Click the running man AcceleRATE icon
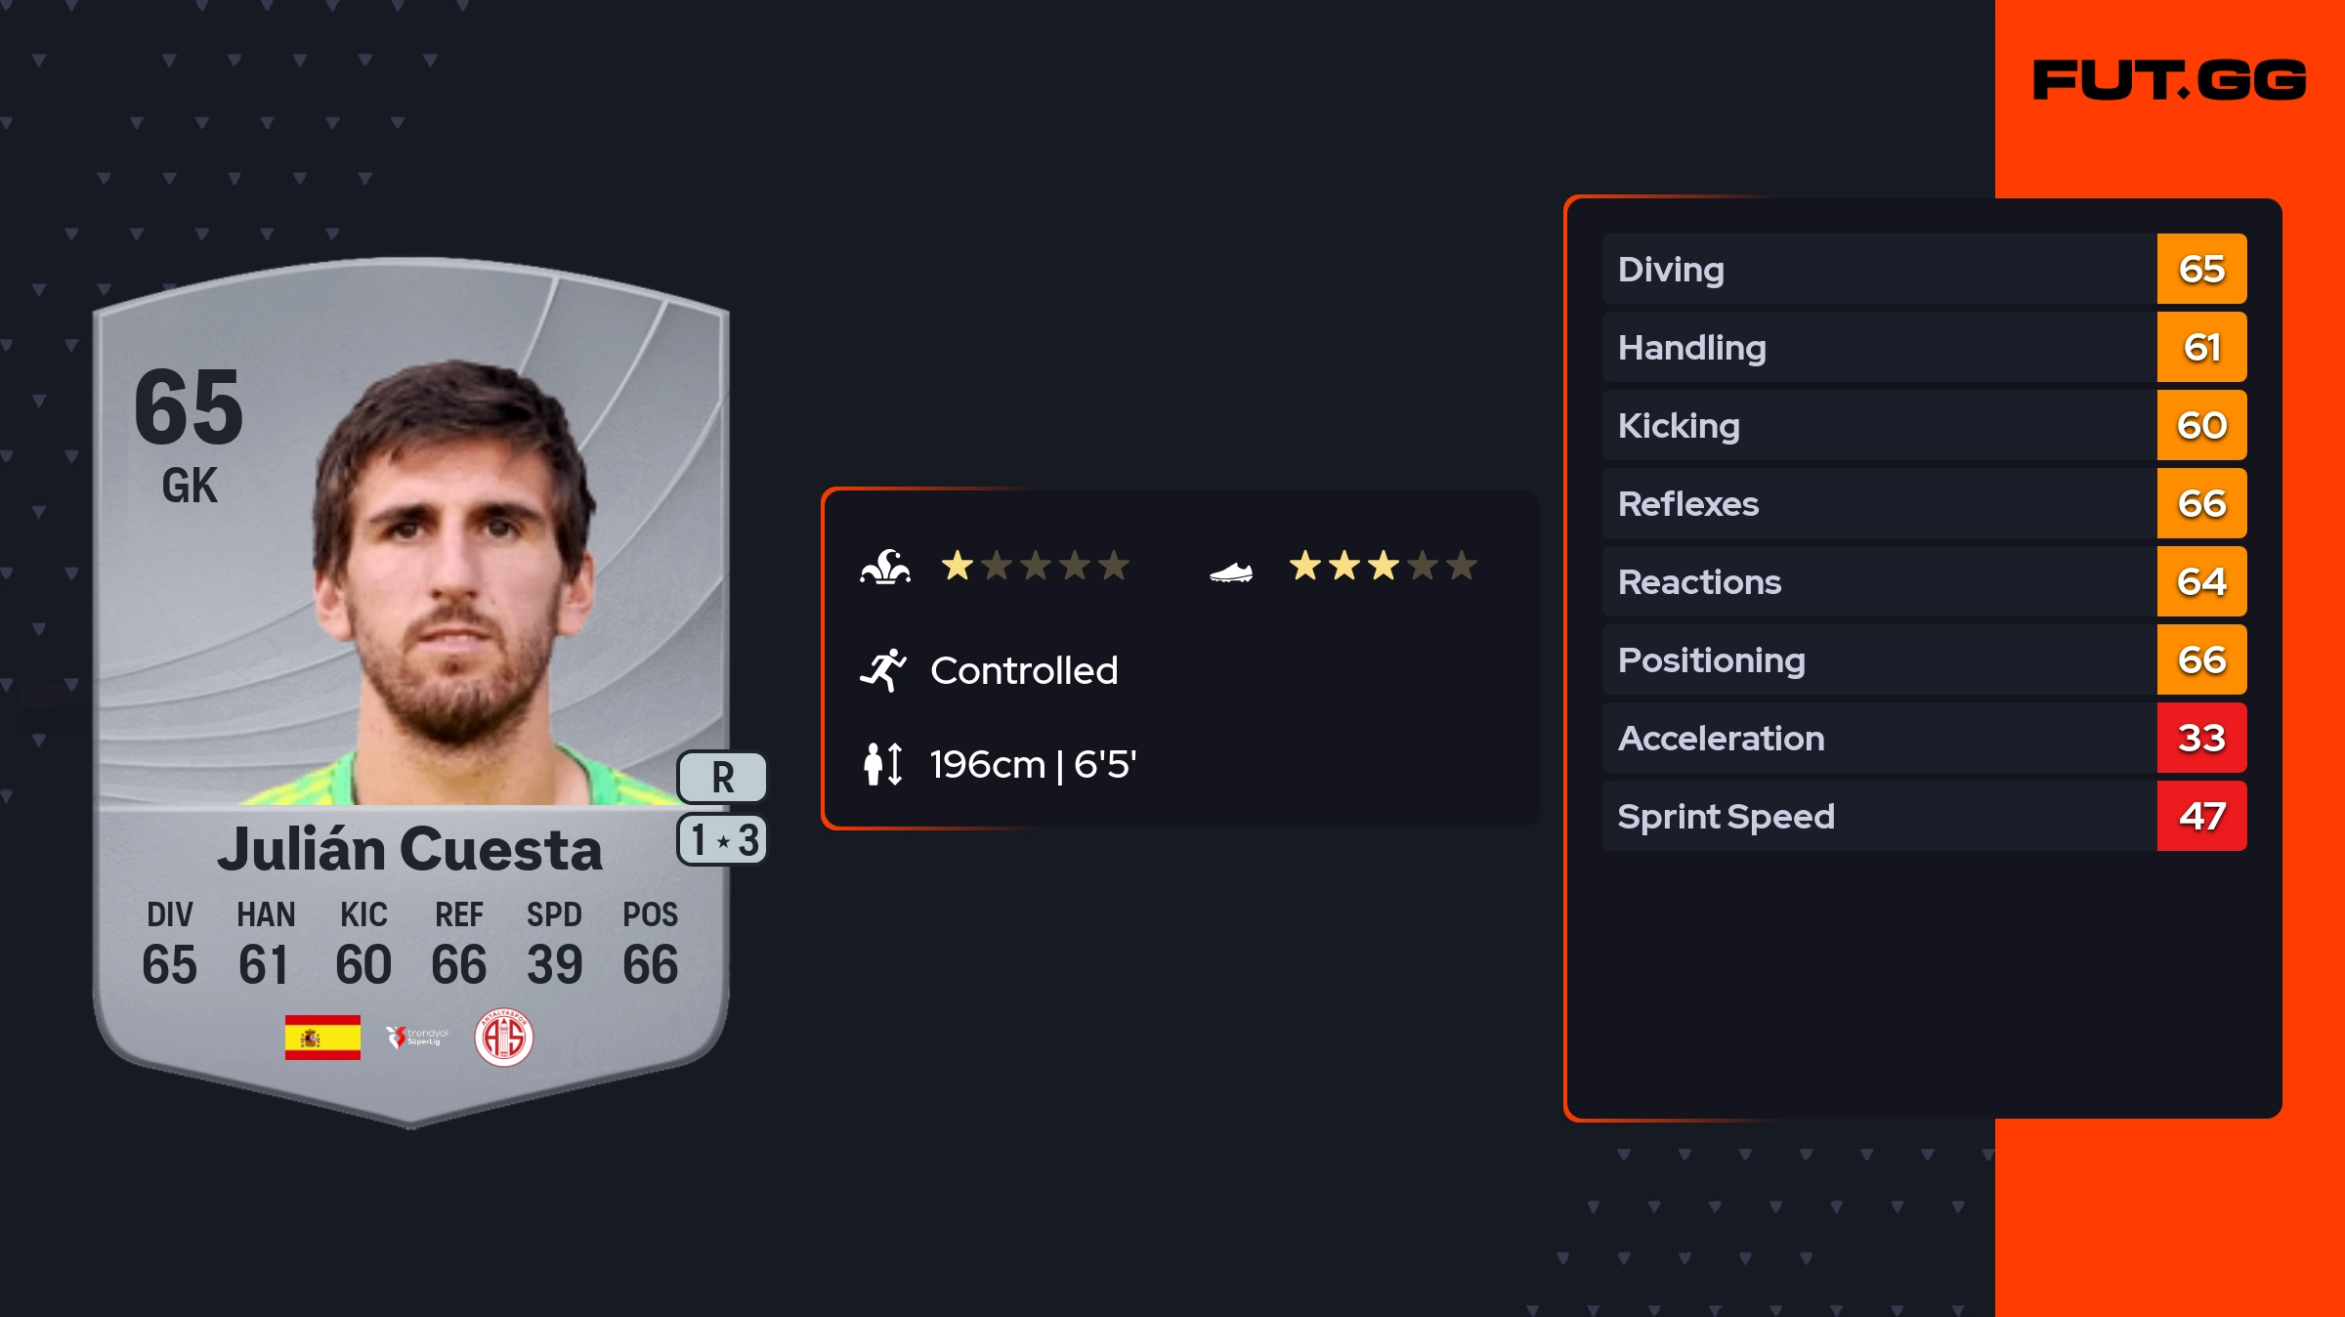The height and width of the screenshot is (1317, 2345). [x=883, y=670]
